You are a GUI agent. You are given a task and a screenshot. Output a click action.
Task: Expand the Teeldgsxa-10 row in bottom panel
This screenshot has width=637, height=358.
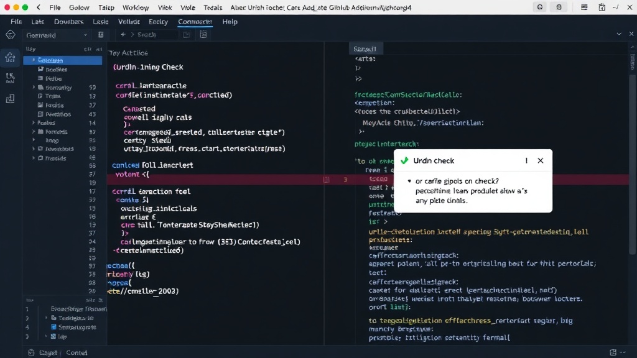click(x=46, y=318)
